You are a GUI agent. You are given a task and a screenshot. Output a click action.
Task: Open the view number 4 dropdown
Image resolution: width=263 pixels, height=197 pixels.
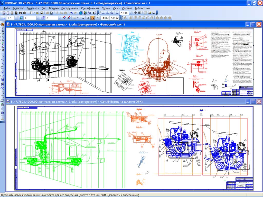click(x=37, y=18)
